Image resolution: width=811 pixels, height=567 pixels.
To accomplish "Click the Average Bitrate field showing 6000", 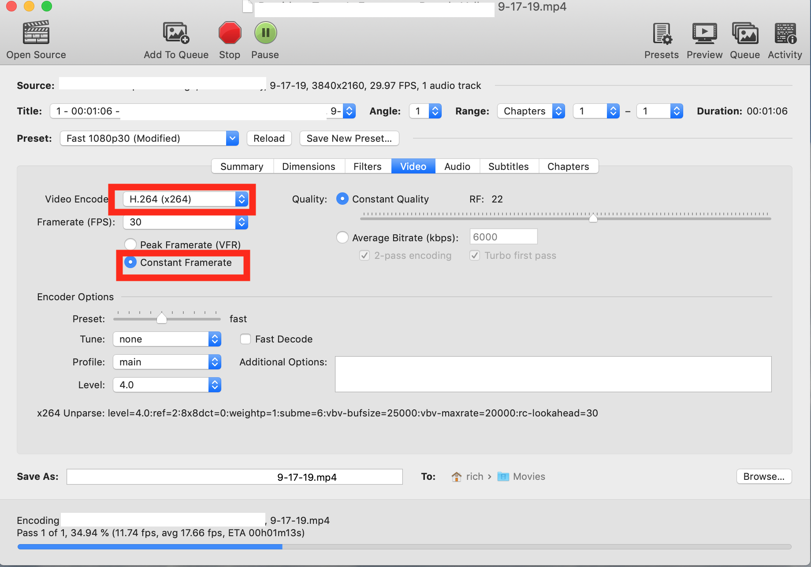I will 504,237.
